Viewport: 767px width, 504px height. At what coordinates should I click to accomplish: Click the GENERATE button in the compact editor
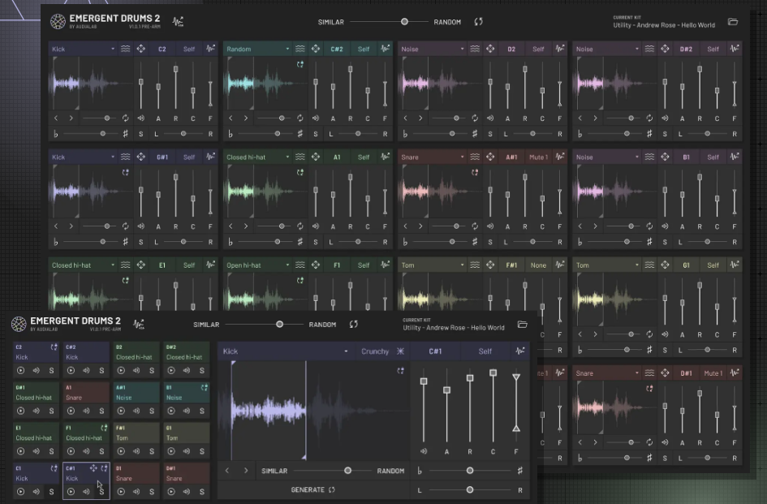[x=313, y=489]
